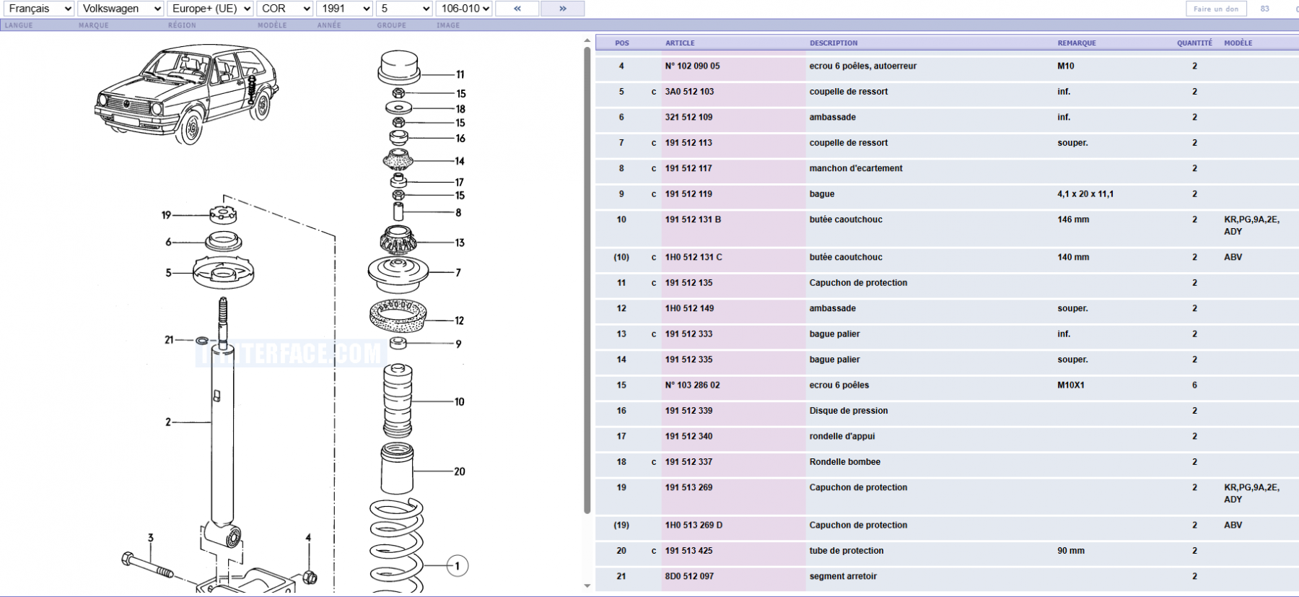Open the 106-010 image dropdown
The image size is (1299, 597).
point(465,9)
